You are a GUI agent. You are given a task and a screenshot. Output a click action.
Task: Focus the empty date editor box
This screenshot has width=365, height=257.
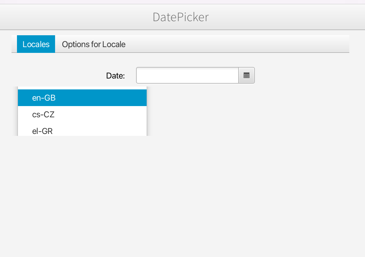(x=187, y=76)
